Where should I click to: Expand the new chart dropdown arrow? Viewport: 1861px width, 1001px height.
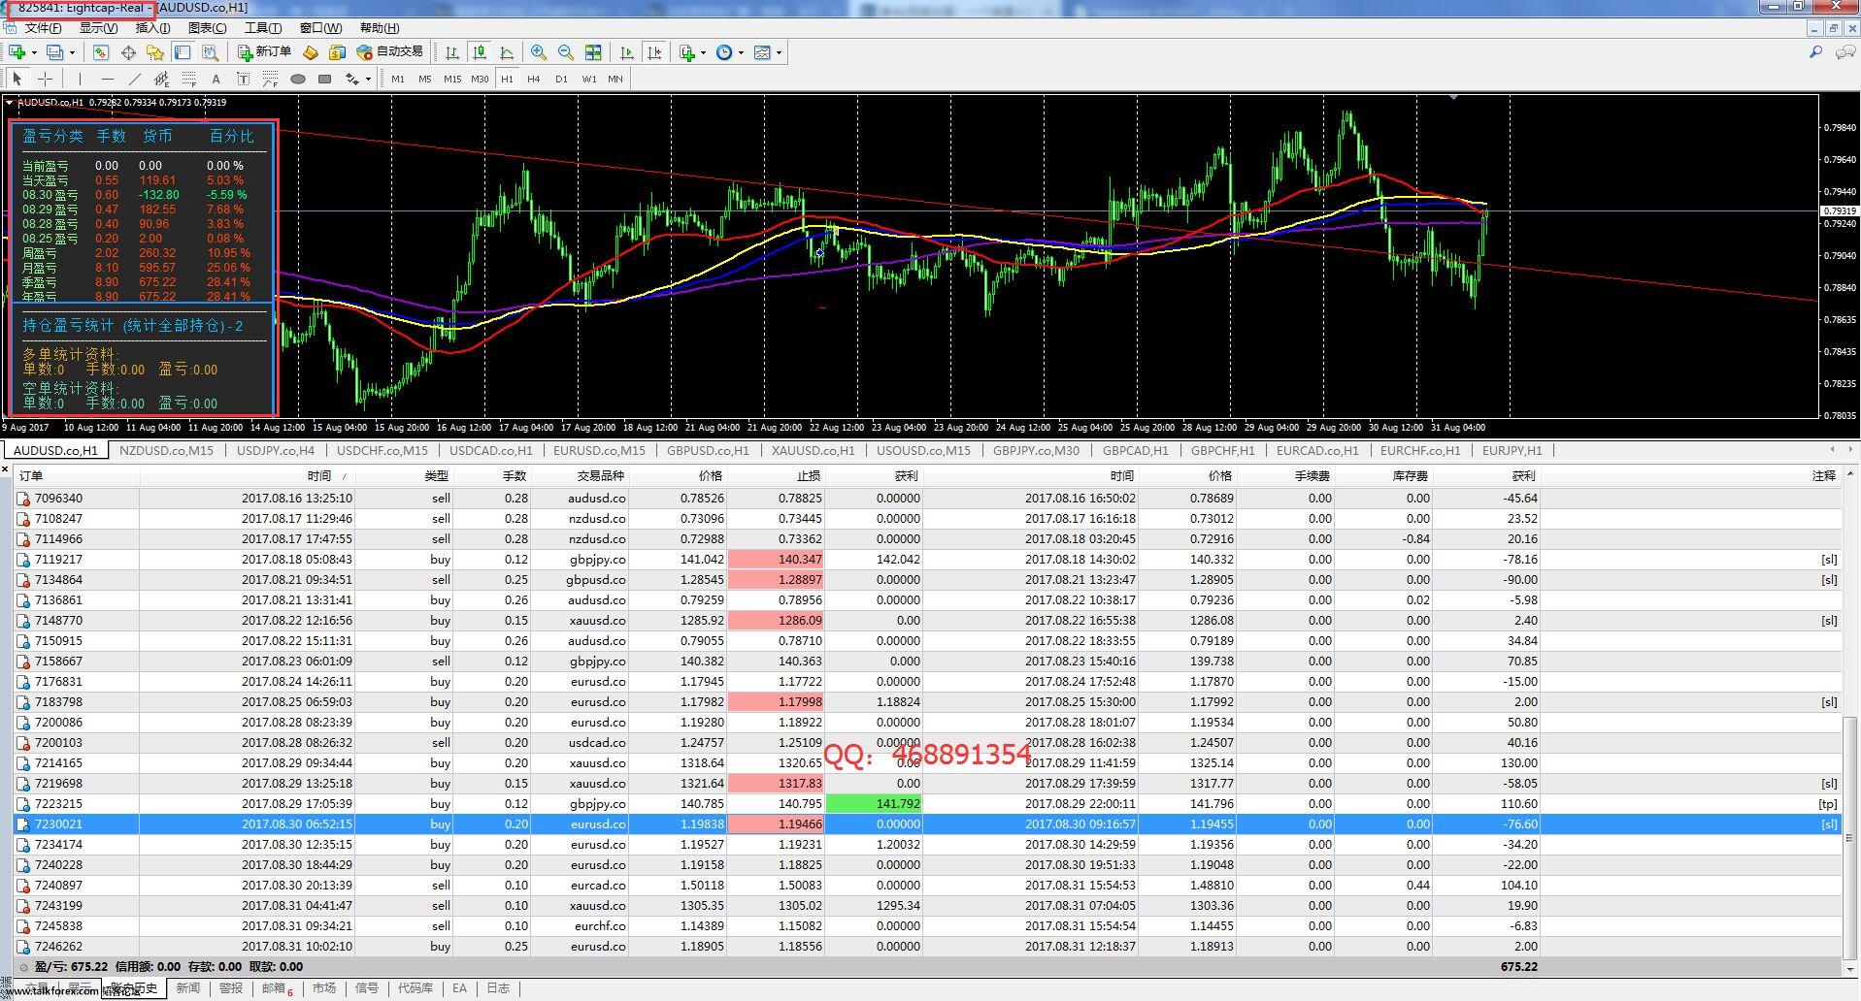[x=34, y=53]
